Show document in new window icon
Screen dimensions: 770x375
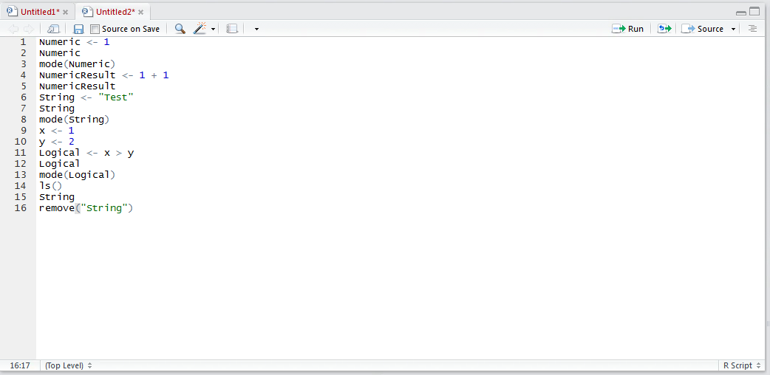(x=53, y=29)
